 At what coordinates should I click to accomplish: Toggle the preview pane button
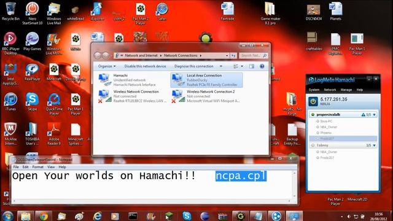pos(252,66)
